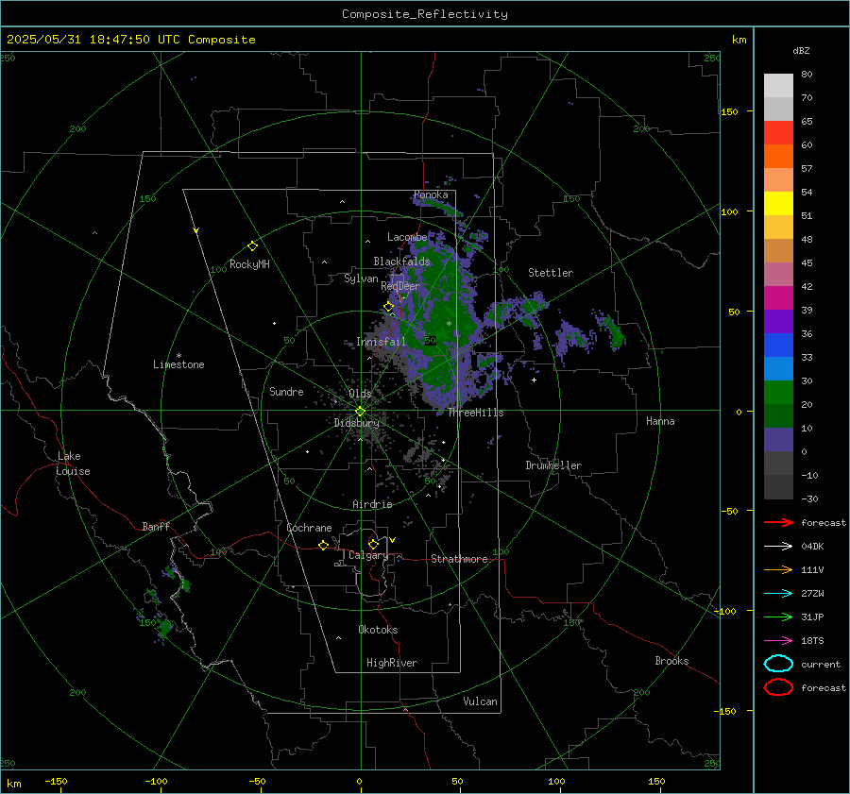
Task: Select the orange 111V arrow icon
Action: pos(778,569)
